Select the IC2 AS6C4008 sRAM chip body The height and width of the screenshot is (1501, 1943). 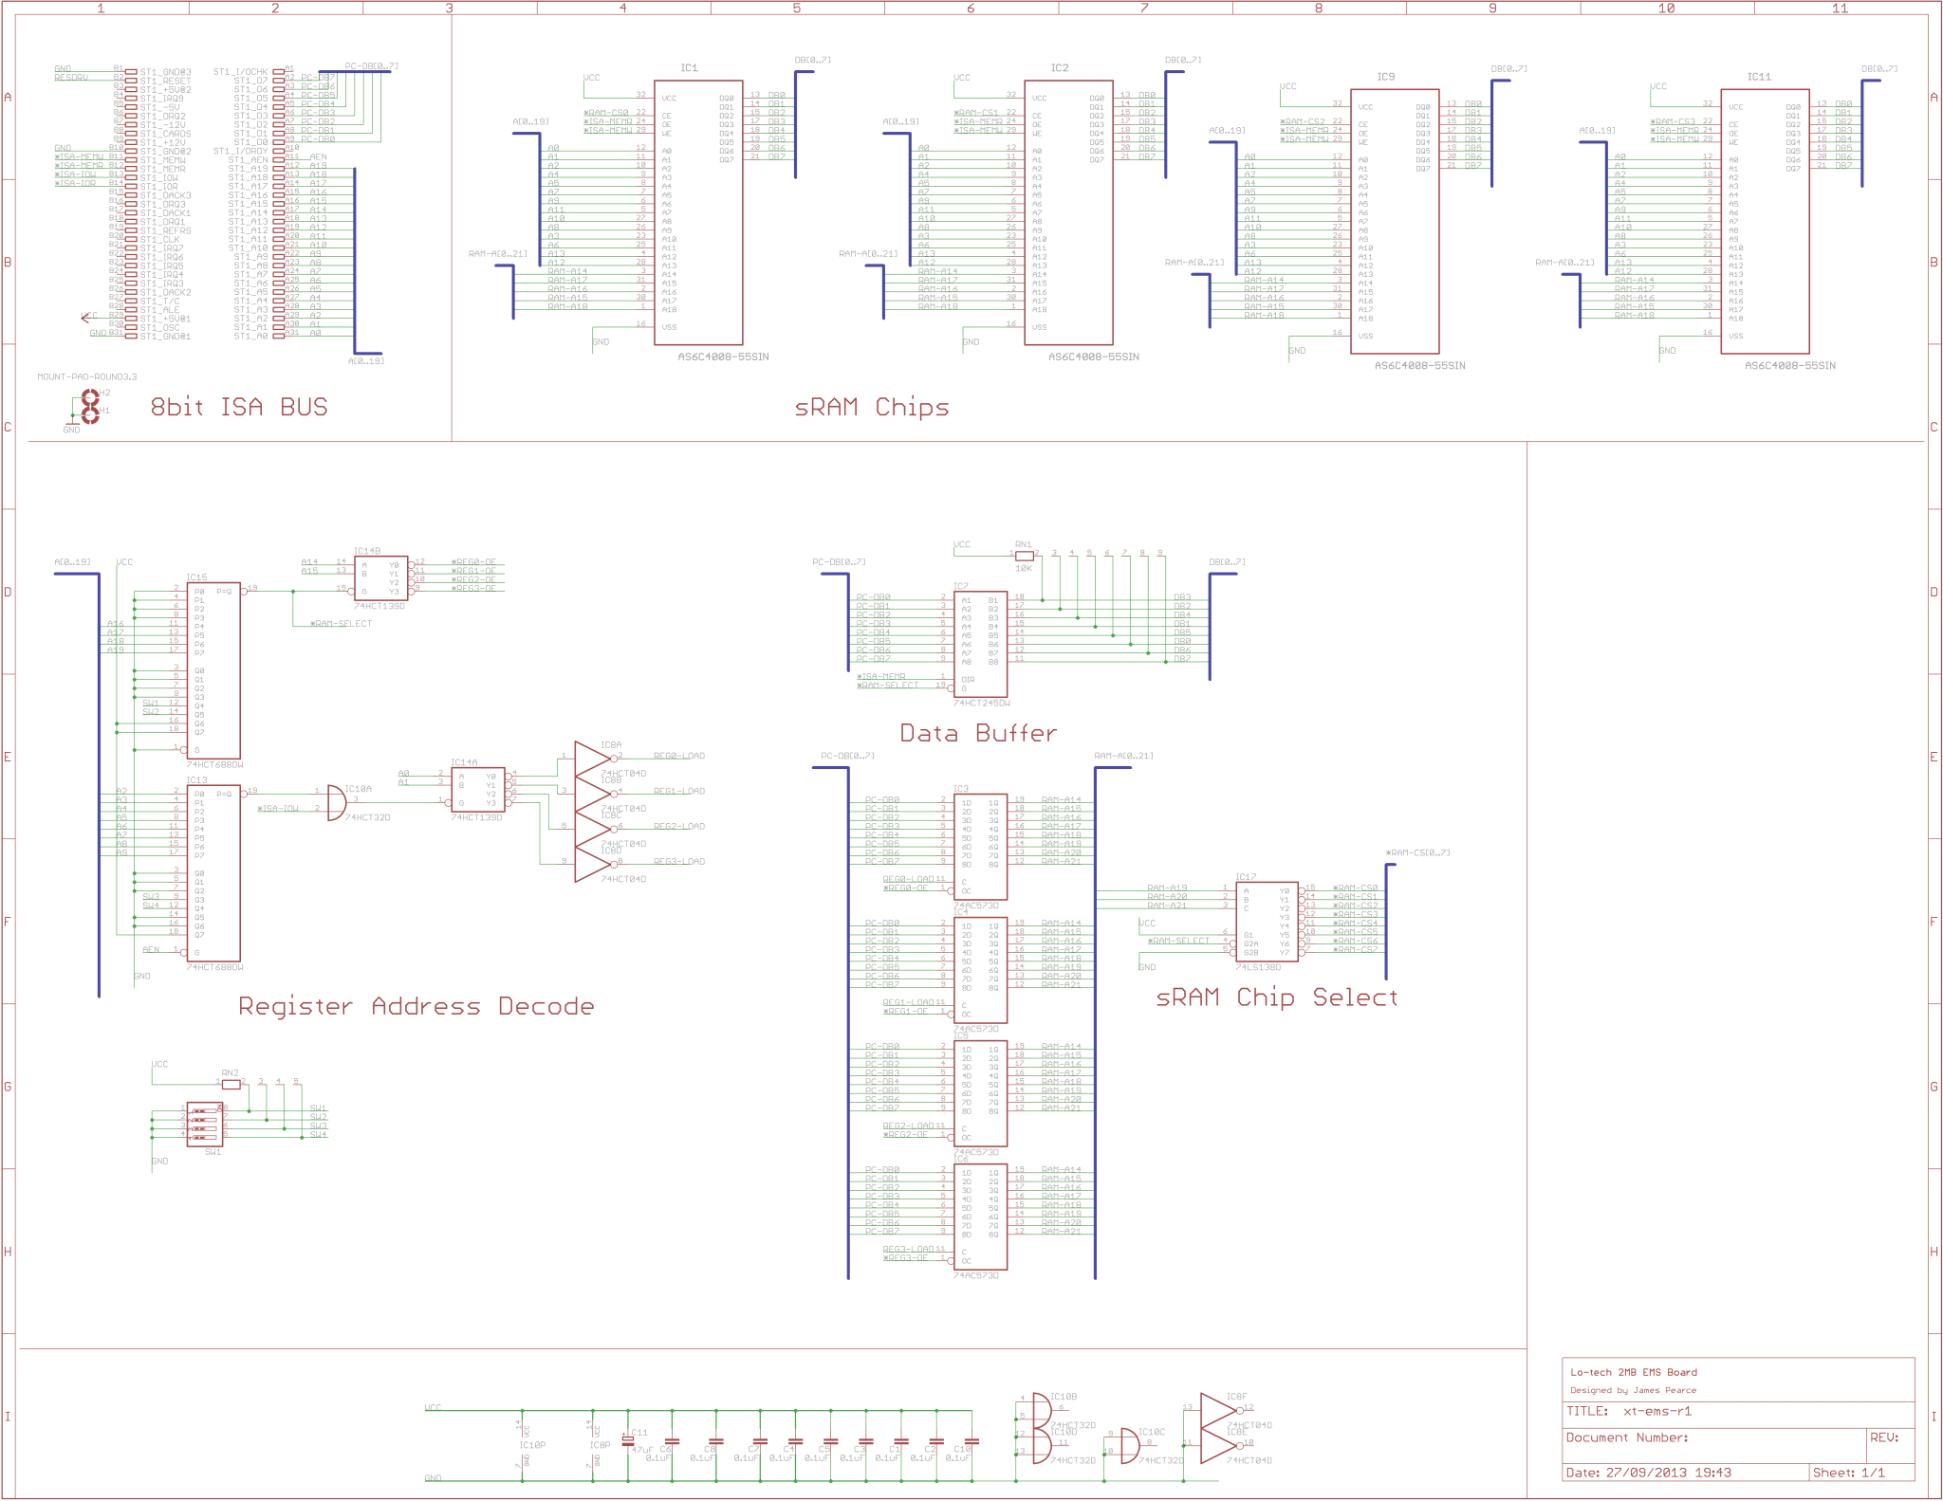coord(1068,212)
